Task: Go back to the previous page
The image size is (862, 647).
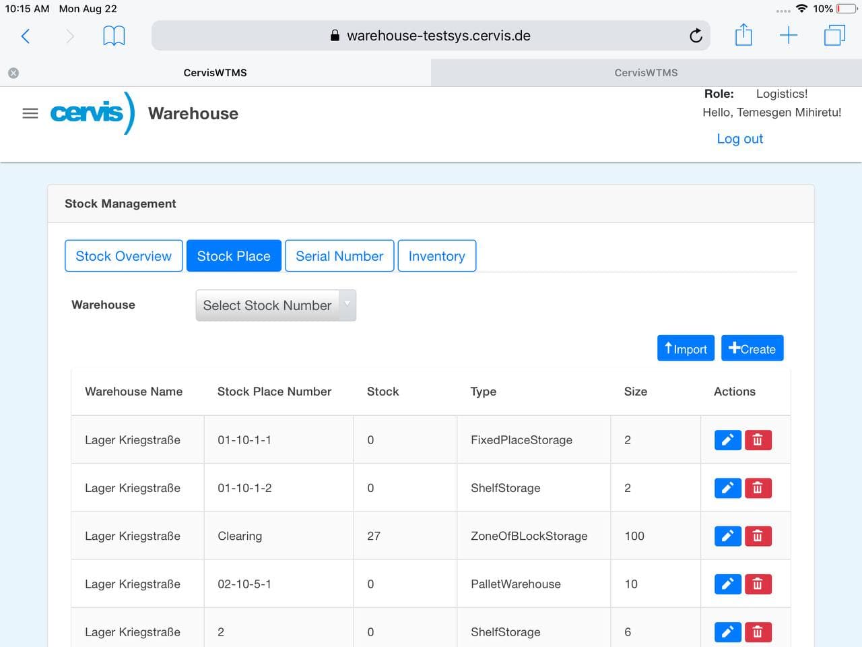Action: pyautogui.click(x=26, y=36)
